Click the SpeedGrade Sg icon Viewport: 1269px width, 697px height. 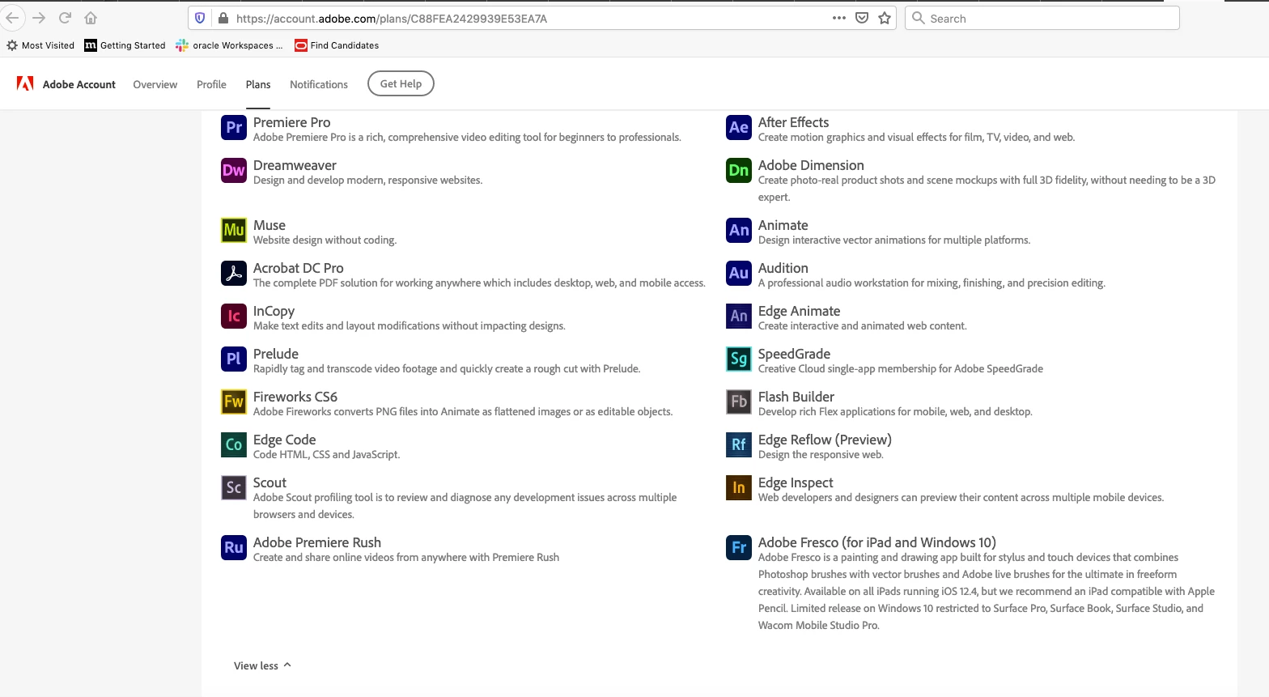click(739, 359)
